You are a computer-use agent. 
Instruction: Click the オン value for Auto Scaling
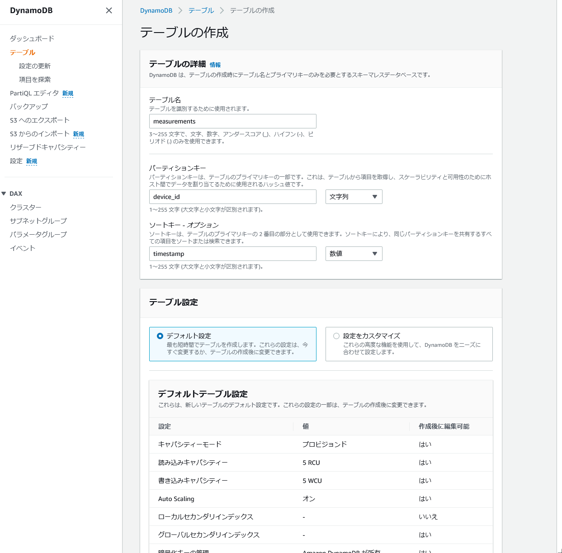pyautogui.click(x=309, y=499)
